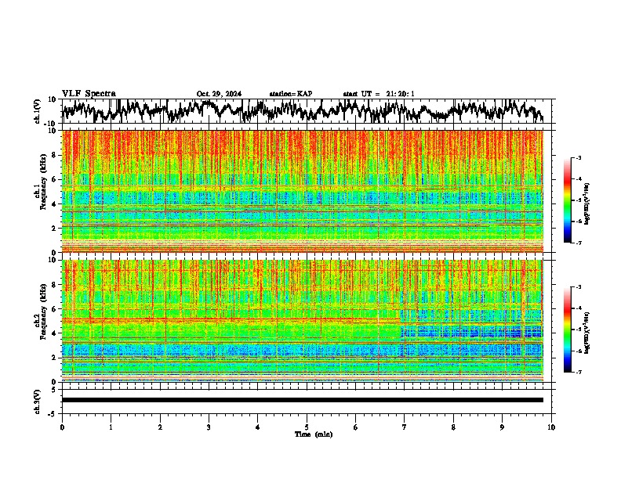
Task: Click the "station=KAP" header label
Action: coord(291,94)
